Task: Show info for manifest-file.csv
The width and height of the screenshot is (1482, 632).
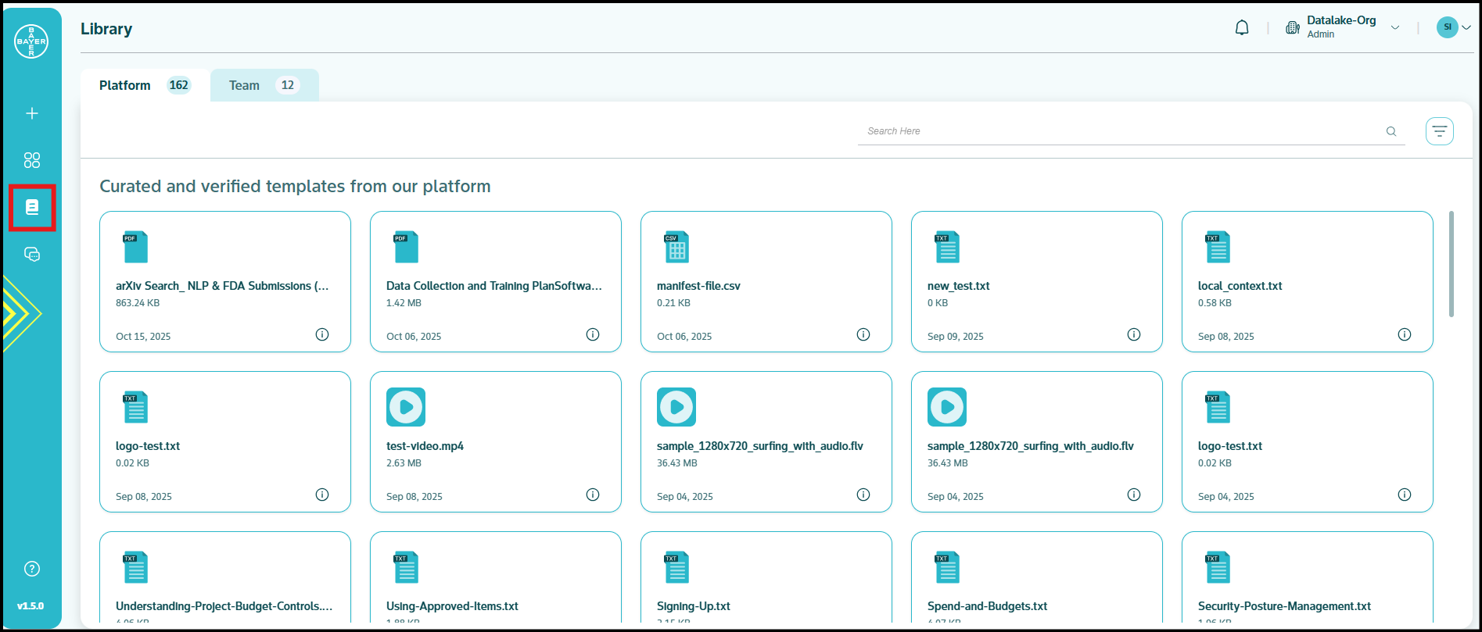Action: [x=863, y=335]
